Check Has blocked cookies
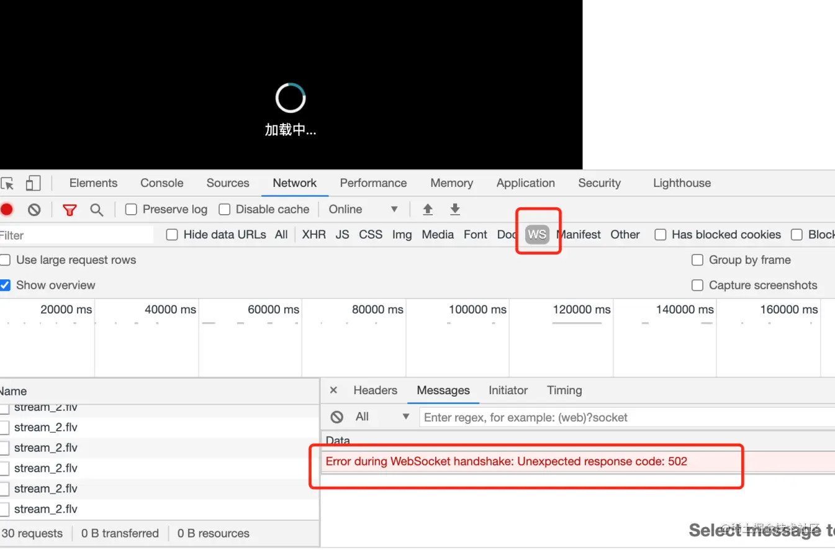 point(661,235)
